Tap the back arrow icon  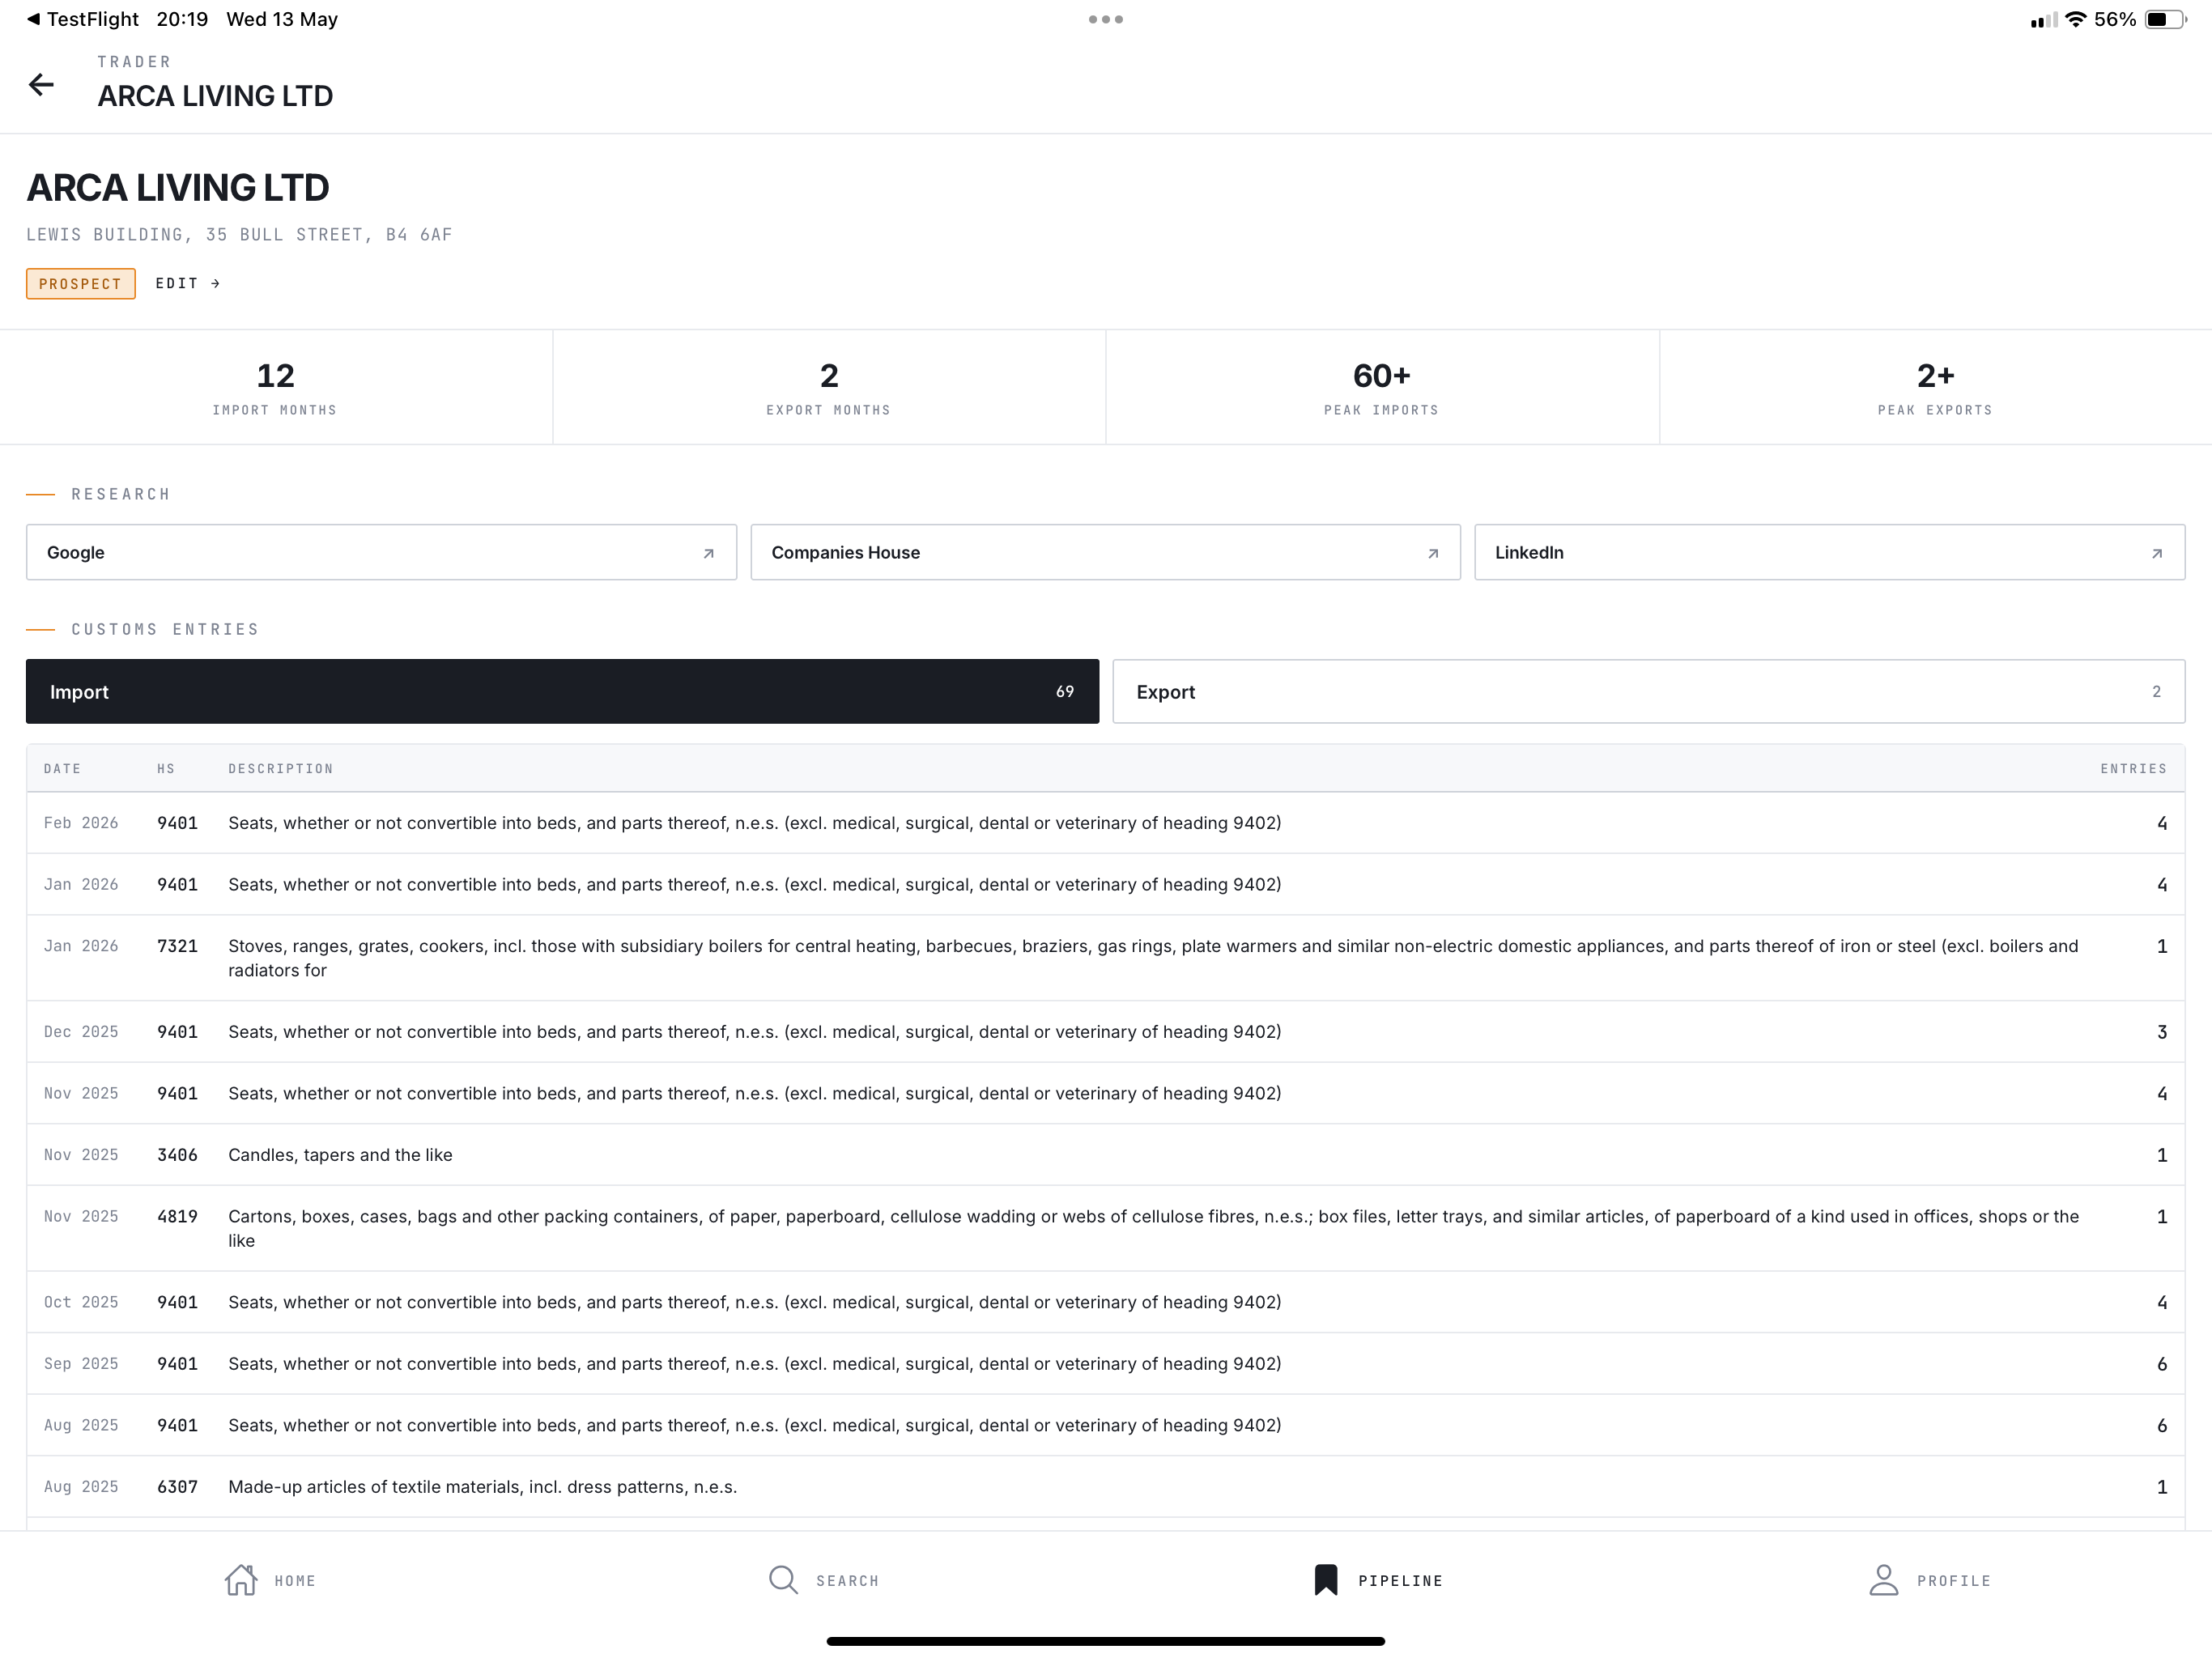click(41, 85)
